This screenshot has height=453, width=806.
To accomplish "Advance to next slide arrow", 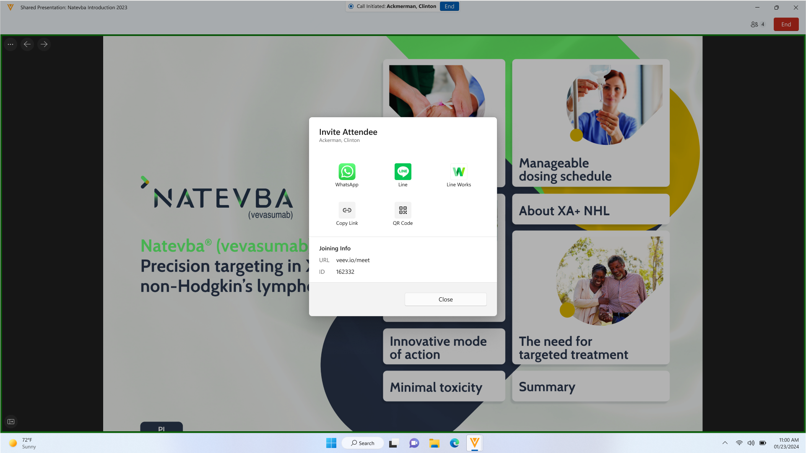I will [44, 44].
